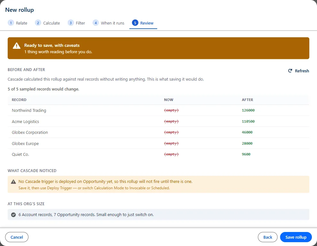Click the Cascade calculated this rollup description
Image resolution: width=317 pixels, height=246 pixels.
(x=106, y=79)
